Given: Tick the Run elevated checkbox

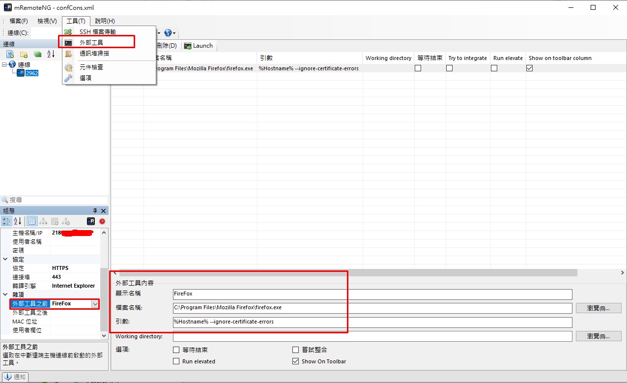Looking at the screenshot, I should point(176,361).
